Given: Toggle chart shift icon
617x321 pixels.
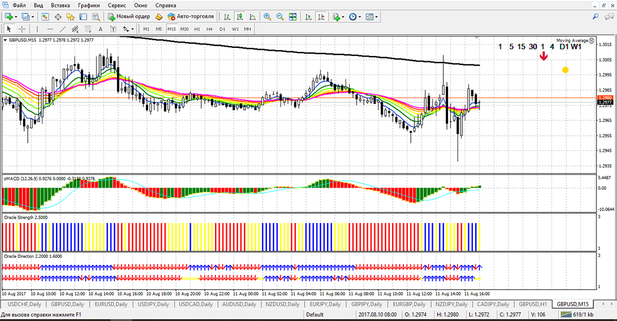Looking at the screenshot, I should (x=321, y=17).
